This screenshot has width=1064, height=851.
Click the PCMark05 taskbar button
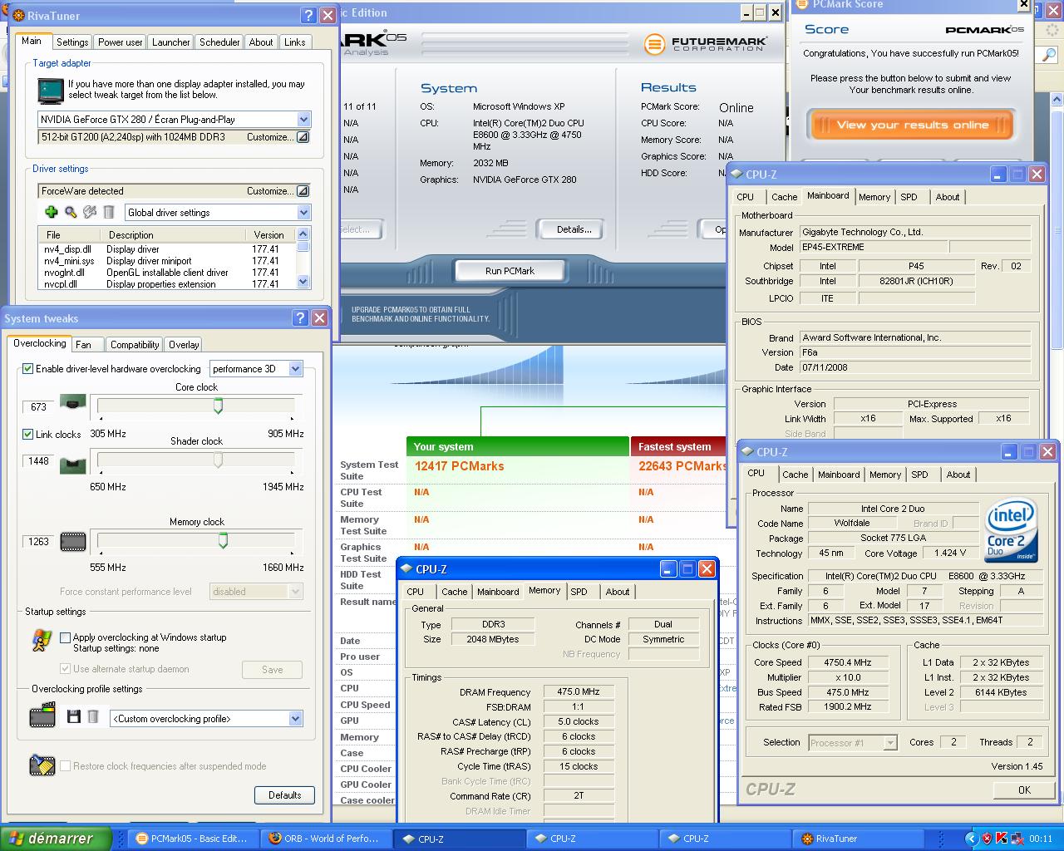pyautogui.click(x=193, y=839)
